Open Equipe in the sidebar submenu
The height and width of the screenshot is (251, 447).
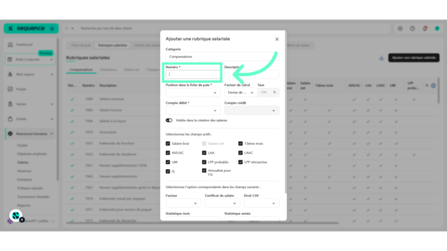22,145
